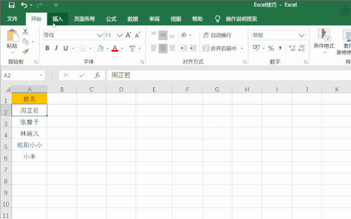The width and height of the screenshot is (351, 219).
Task: Click the Select All corner triangle
Action: pyautogui.click(x=8, y=89)
